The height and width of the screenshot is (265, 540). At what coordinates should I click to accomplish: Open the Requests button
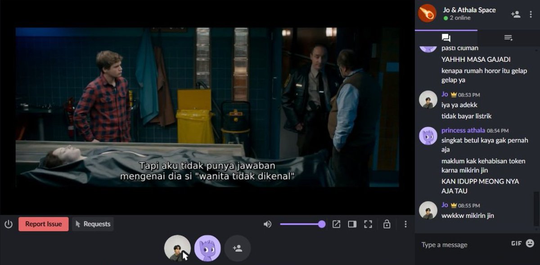pyautogui.click(x=93, y=224)
